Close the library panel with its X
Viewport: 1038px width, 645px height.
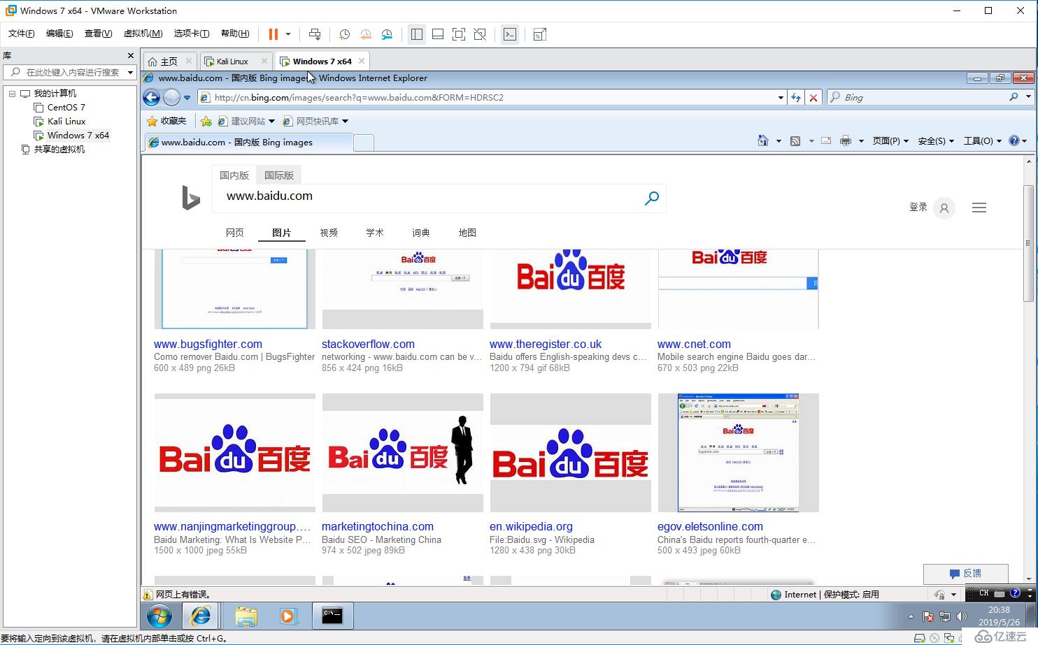click(130, 55)
